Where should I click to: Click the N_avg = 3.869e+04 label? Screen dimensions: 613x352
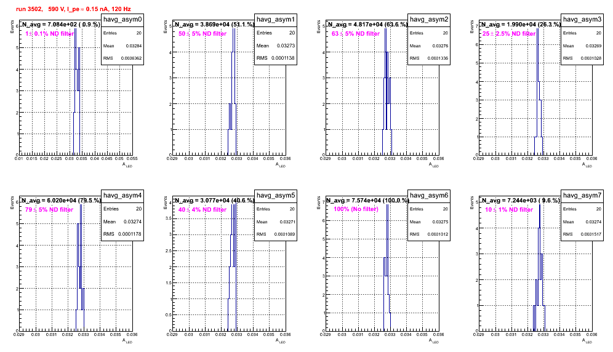(214, 24)
